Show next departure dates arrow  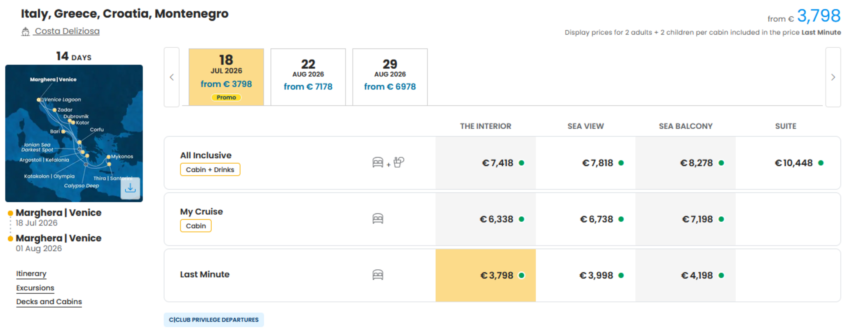[x=833, y=77]
